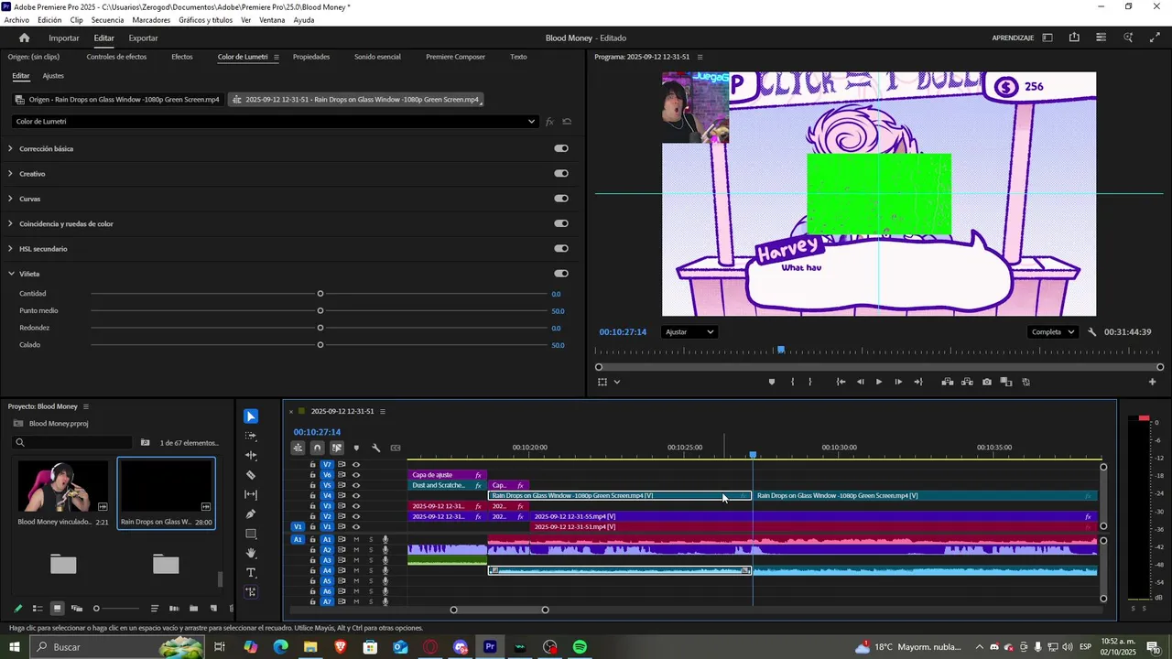
Task: Click the Home icon in header
Action: [x=24, y=38]
